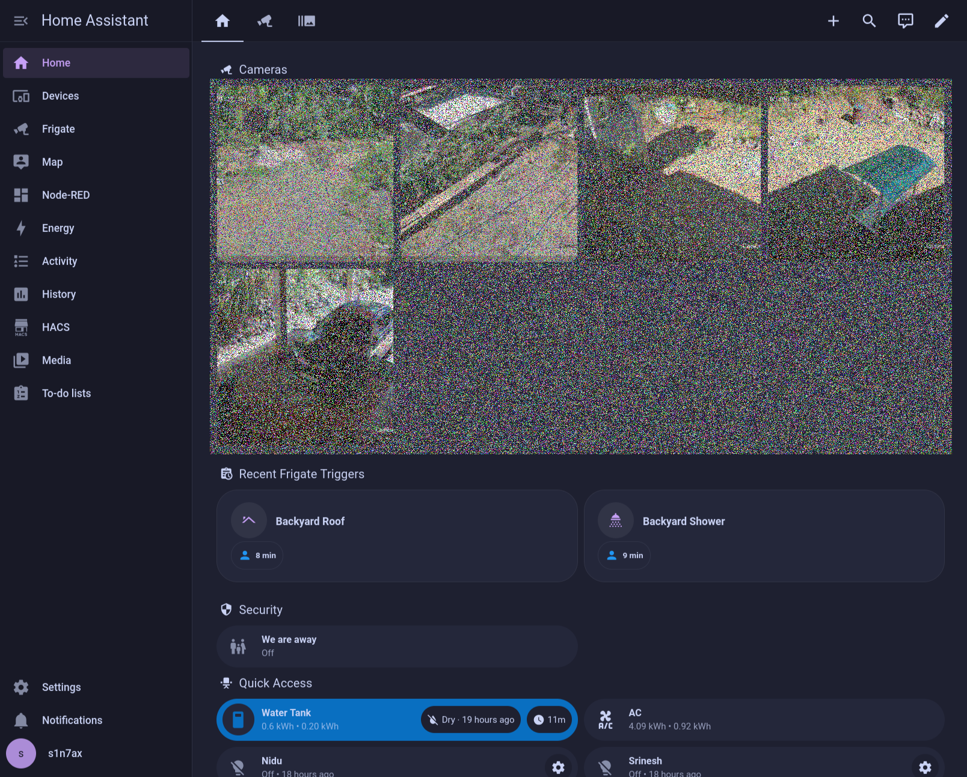This screenshot has width=967, height=777.
Task: Select the Home sidebar item
Action: pyautogui.click(x=96, y=63)
